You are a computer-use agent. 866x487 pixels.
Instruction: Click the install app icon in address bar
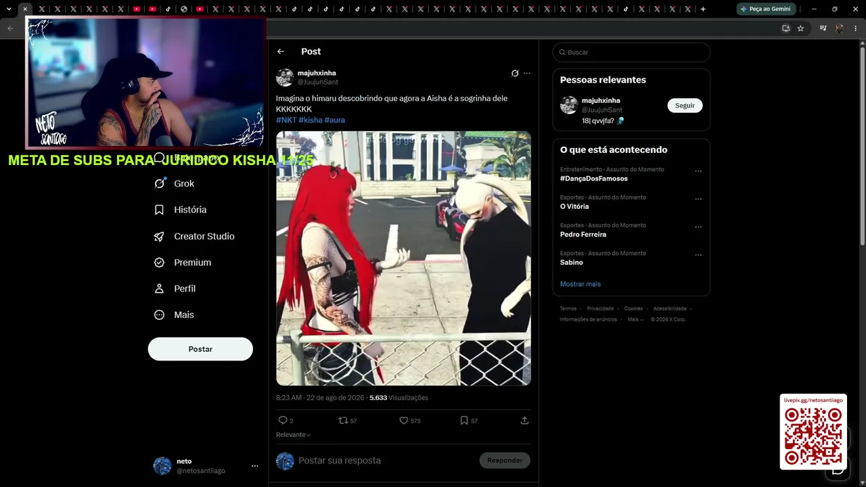(785, 28)
